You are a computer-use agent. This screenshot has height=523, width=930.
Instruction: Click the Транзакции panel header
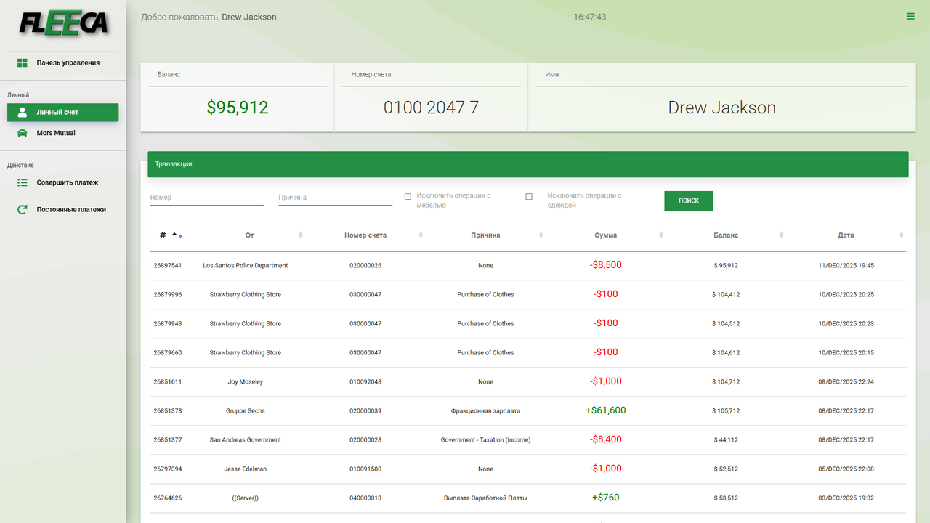point(528,164)
